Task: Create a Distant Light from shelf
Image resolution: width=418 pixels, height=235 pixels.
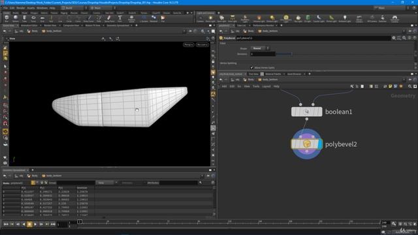Action: (272, 19)
